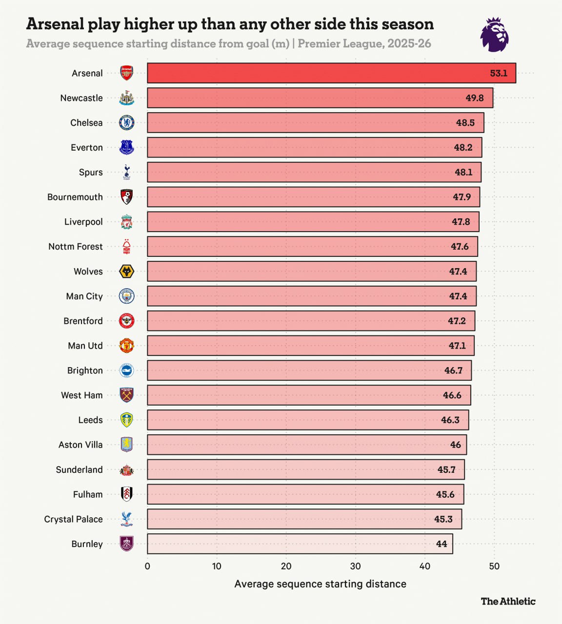Viewport: 562px width, 624px height.
Task: Select the Burnley club crest
Action: [126, 544]
